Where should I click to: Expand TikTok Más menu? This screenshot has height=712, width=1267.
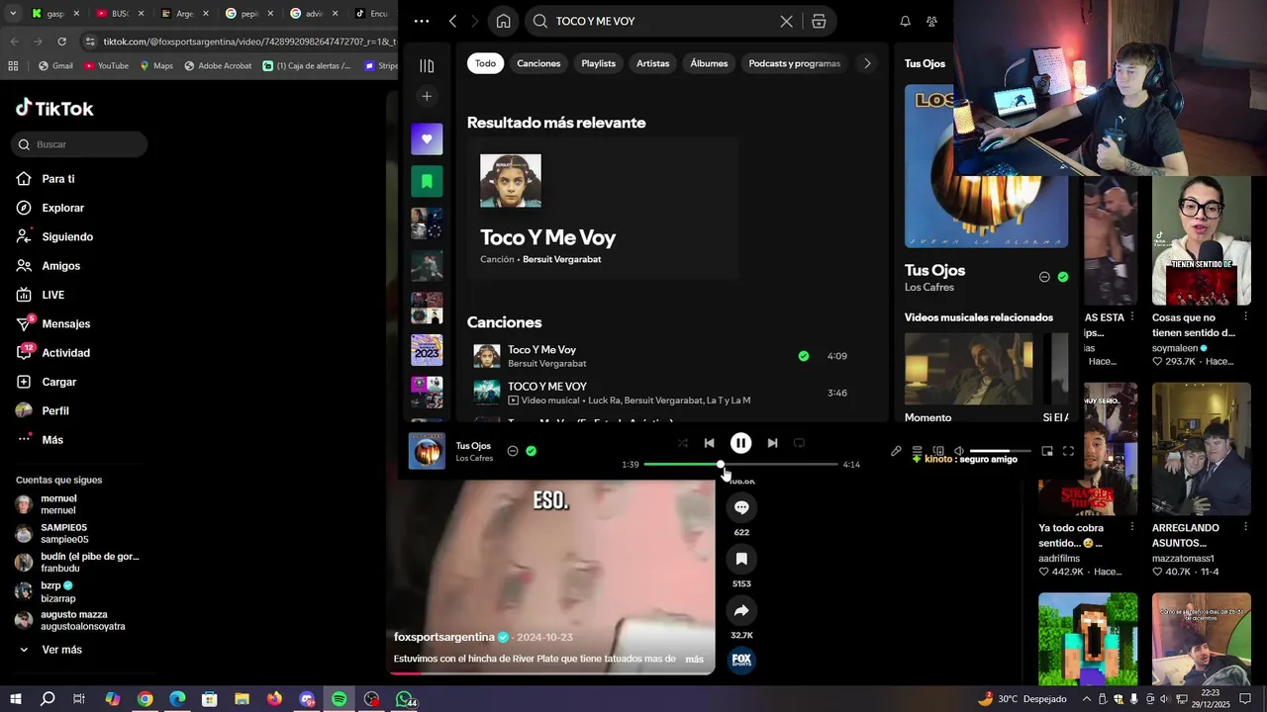tap(51, 440)
